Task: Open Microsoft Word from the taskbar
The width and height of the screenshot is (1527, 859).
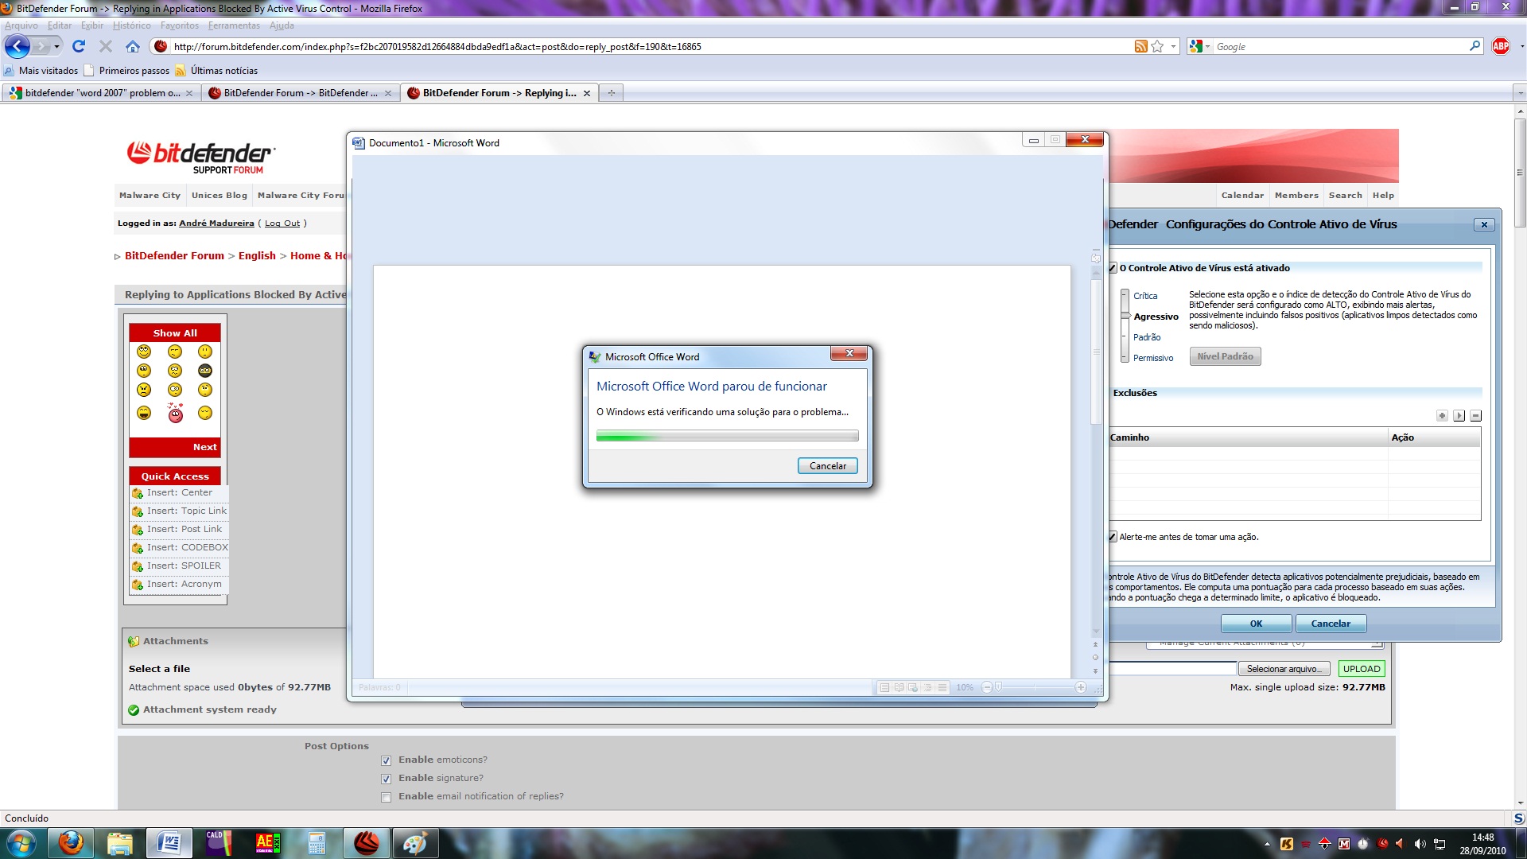Action: 169,843
